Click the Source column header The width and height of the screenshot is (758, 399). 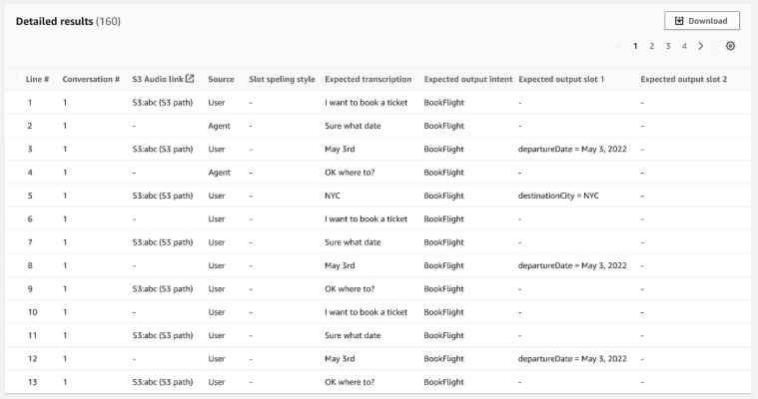pos(221,79)
